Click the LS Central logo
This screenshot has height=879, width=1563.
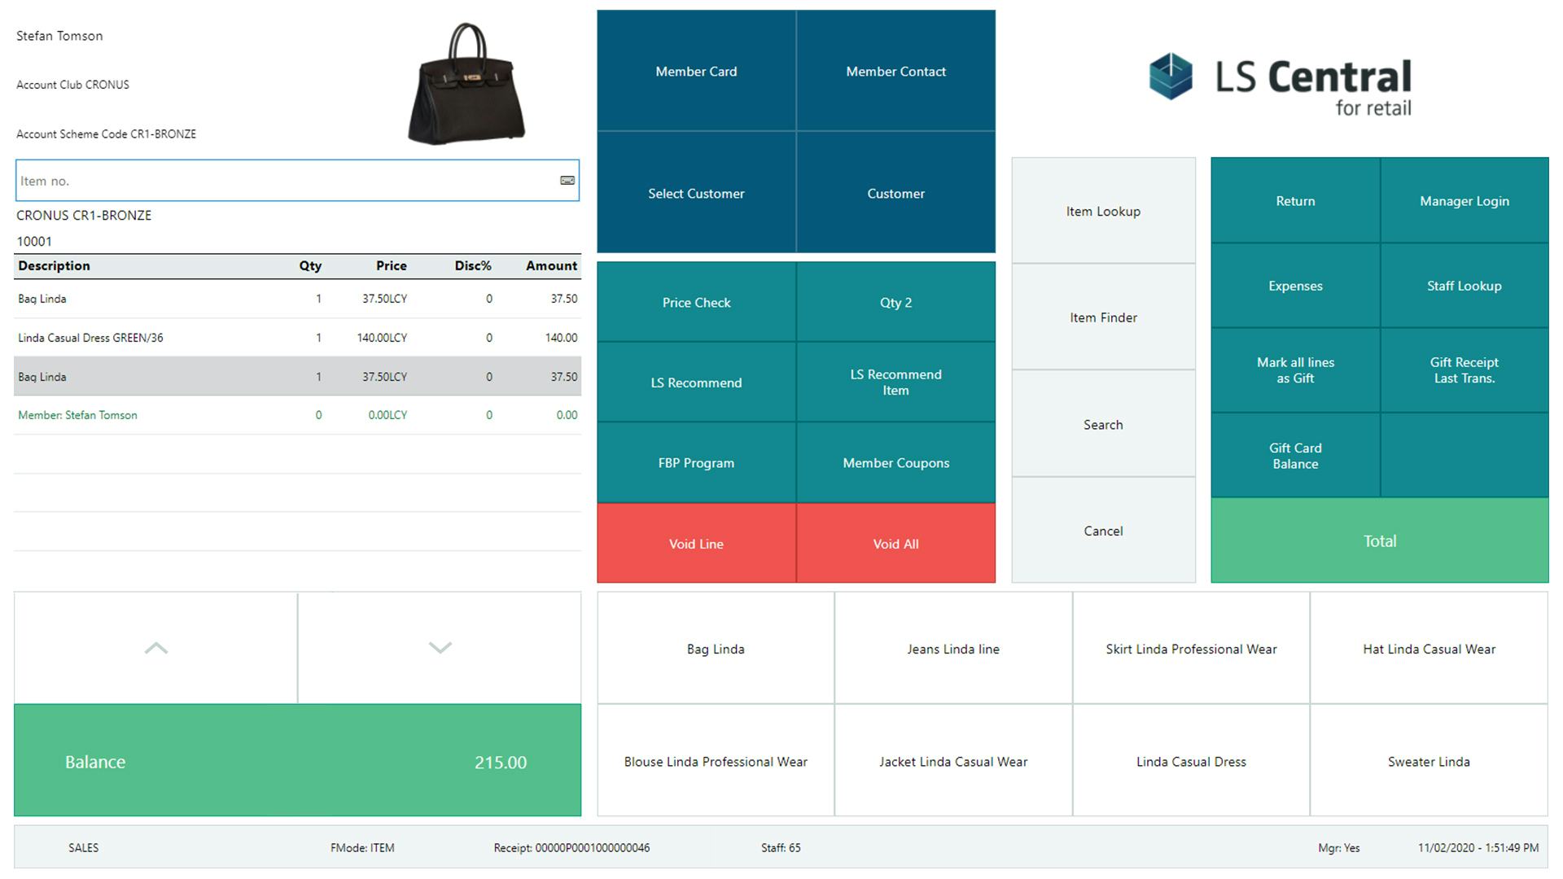1280,84
